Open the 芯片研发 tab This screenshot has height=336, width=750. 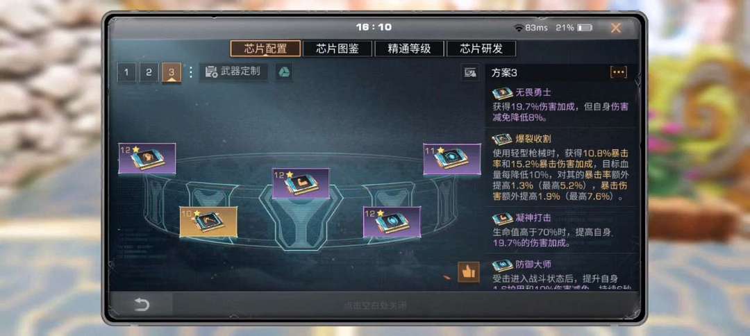point(481,49)
